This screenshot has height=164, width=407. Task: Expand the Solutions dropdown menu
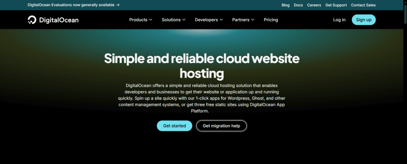click(174, 20)
